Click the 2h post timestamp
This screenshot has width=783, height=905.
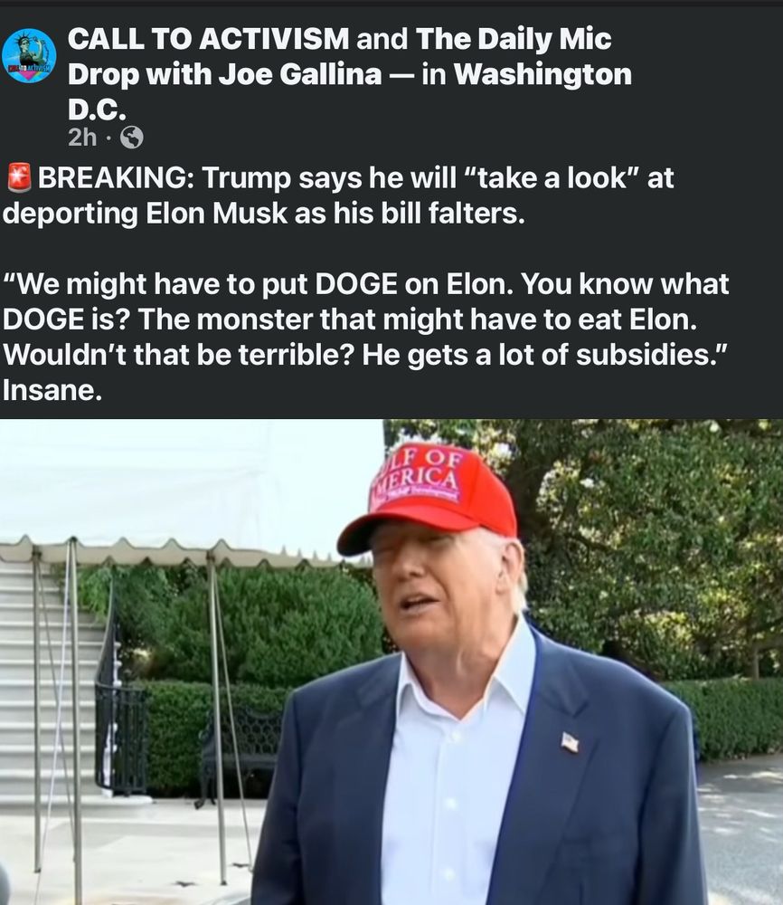pos(82,138)
